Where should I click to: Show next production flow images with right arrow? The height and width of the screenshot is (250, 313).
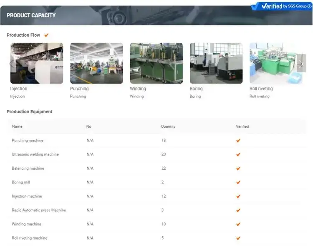pyautogui.click(x=301, y=63)
